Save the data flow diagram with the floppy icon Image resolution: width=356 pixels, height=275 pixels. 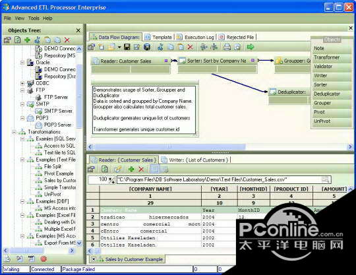pyautogui.click(x=127, y=47)
